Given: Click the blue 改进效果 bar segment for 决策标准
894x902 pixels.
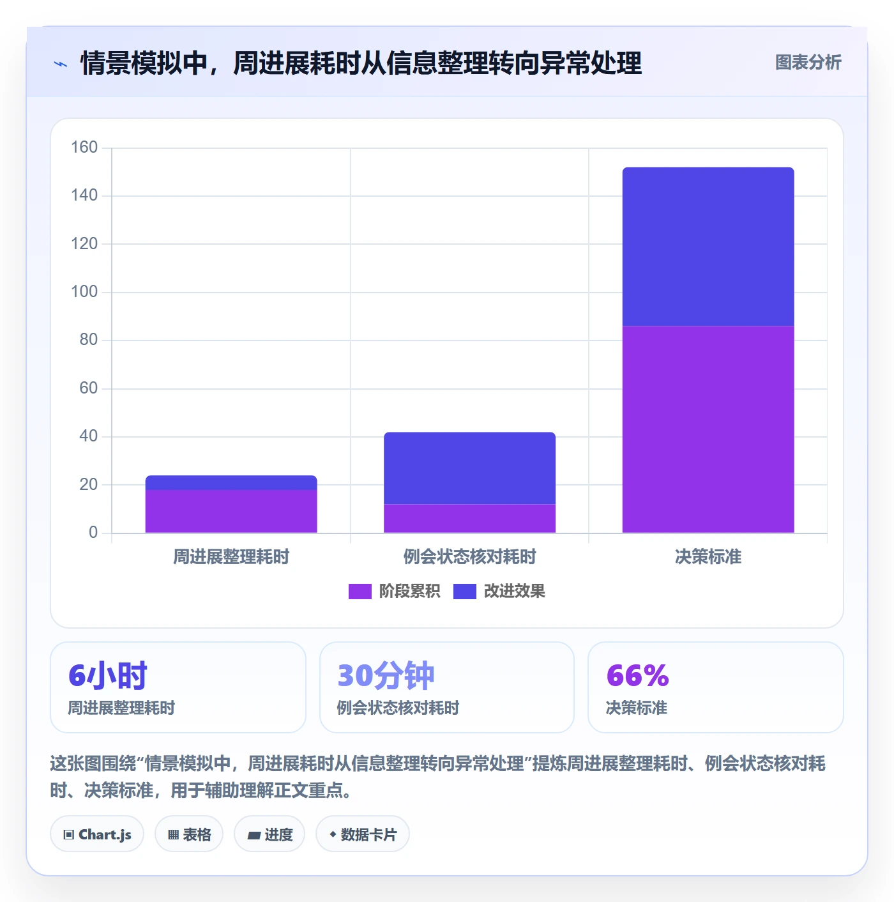Looking at the screenshot, I should click(x=708, y=247).
